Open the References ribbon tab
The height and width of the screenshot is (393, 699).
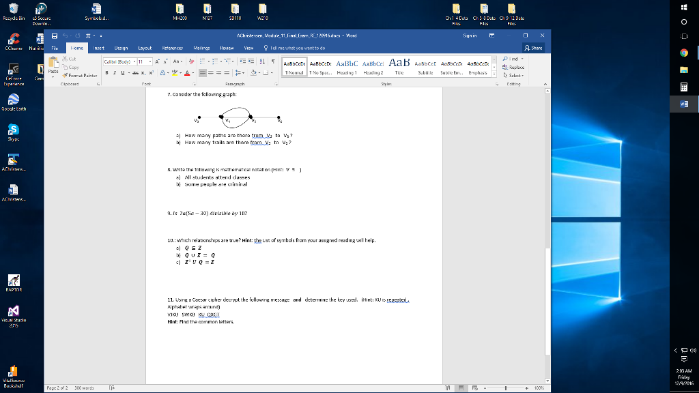[173, 48]
